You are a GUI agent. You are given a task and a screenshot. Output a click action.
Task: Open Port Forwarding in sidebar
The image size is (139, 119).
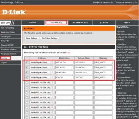coord(8,28)
